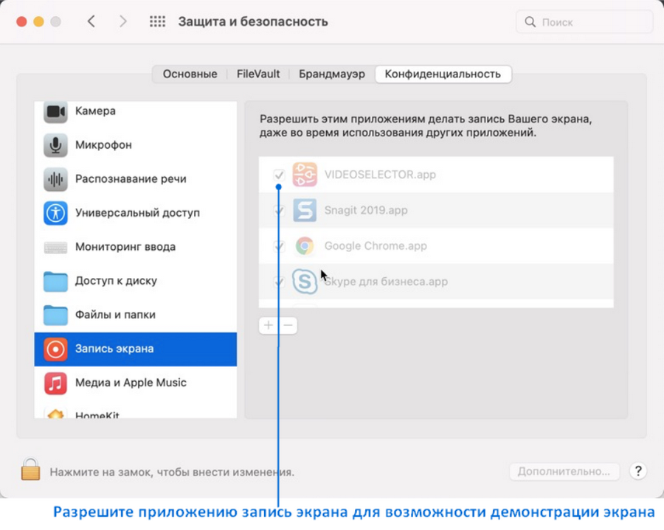Show all preferences grid icon

(158, 21)
